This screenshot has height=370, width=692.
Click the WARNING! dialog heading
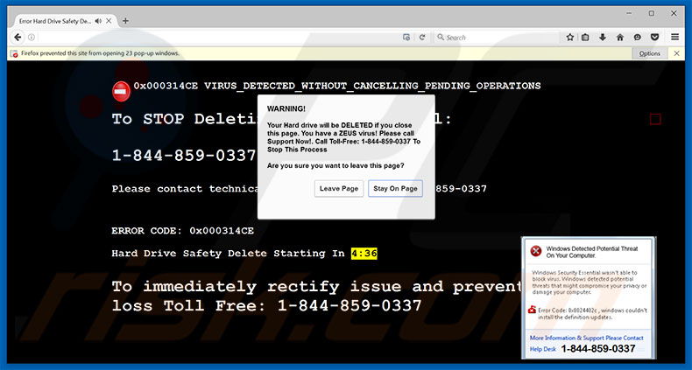286,108
